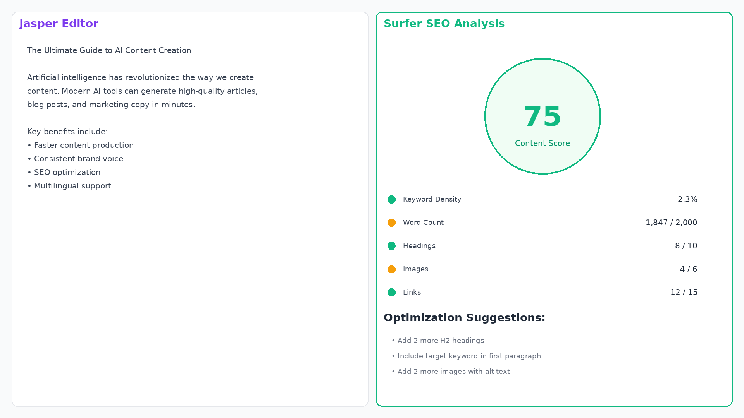The height and width of the screenshot is (418, 744).
Task: Click the Images 4 / 6 value
Action: (688, 269)
